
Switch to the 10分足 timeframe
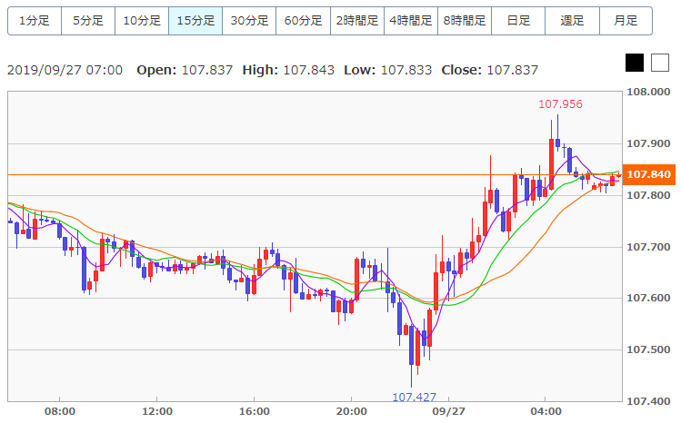coord(142,20)
